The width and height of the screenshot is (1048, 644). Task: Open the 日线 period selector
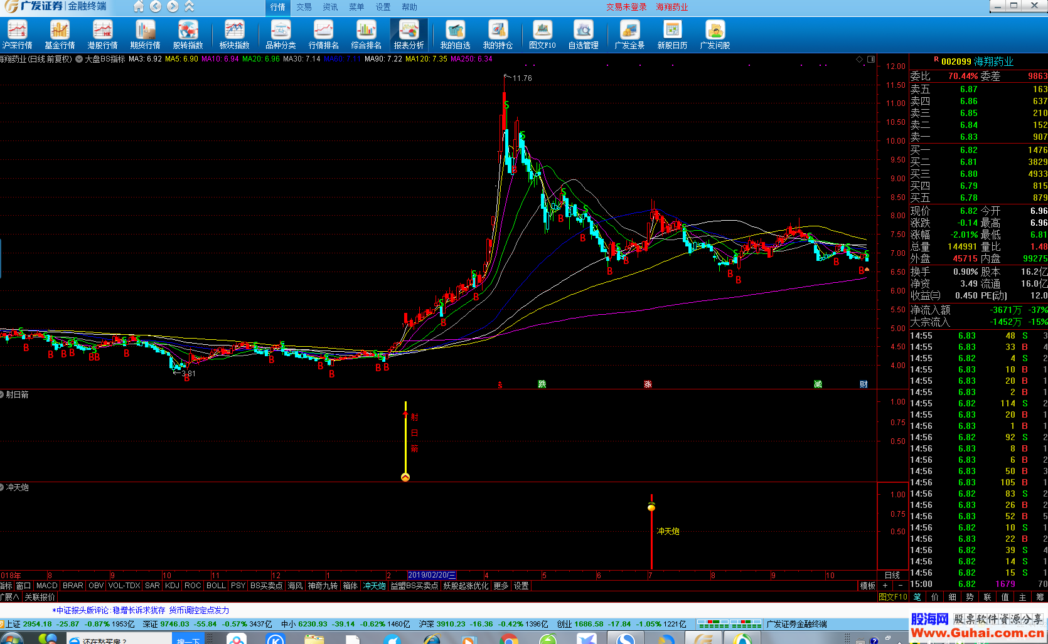892,575
